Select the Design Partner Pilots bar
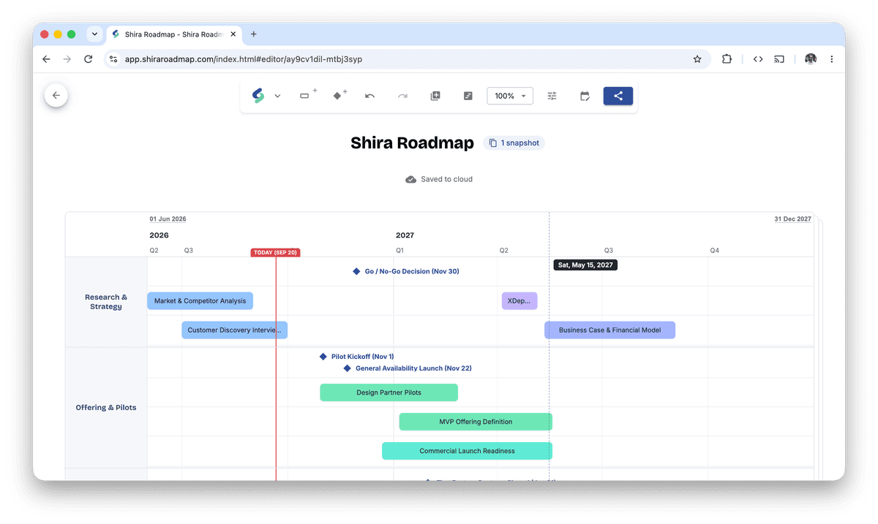878x524 pixels. coord(389,392)
